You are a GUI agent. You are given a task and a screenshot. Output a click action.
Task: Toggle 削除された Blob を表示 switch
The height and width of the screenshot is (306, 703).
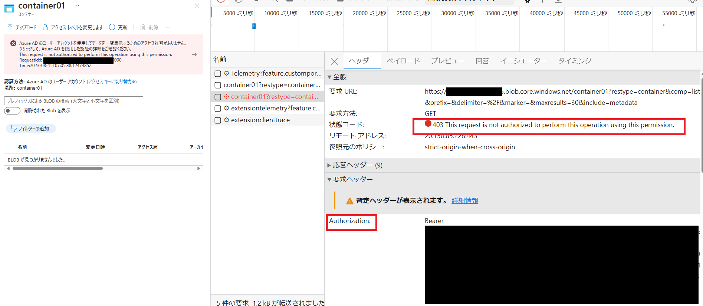pyautogui.click(x=12, y=111)
